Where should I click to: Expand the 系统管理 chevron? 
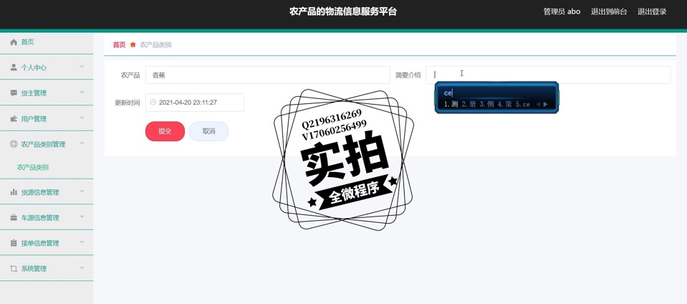(82, 267)
